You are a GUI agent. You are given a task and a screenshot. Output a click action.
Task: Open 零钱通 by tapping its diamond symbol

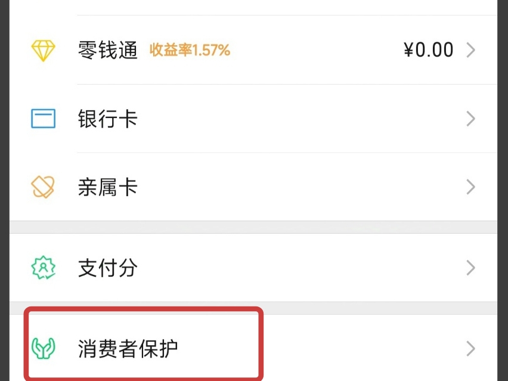pos(42,49)
